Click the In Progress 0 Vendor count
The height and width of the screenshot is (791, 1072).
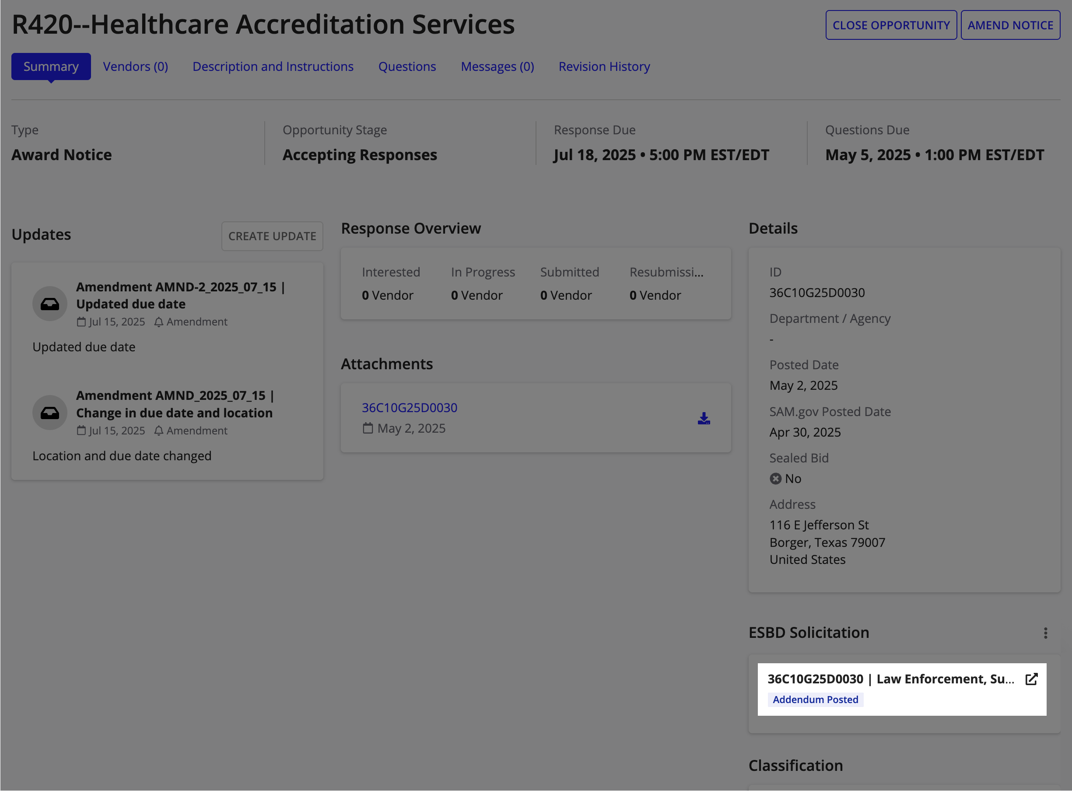[476, 295]
